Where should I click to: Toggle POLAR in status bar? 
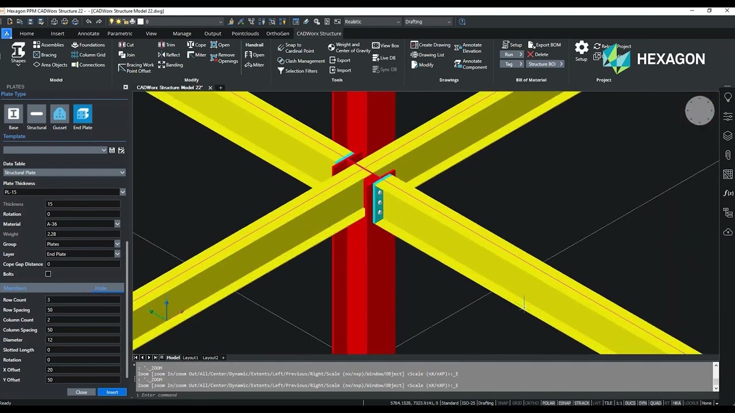[548, 403]
